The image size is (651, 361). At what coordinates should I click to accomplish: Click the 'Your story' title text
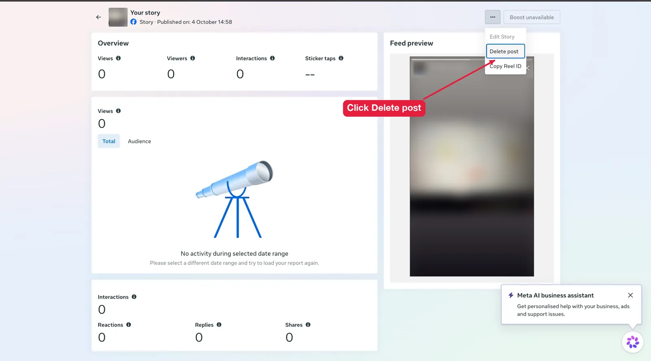click(145, 13)
